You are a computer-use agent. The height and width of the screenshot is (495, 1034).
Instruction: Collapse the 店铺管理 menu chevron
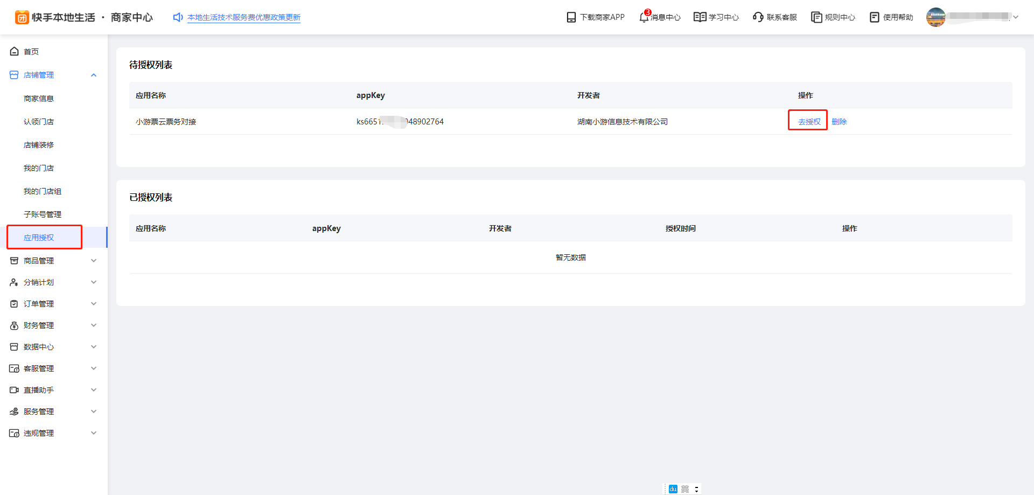click(94, 75)
